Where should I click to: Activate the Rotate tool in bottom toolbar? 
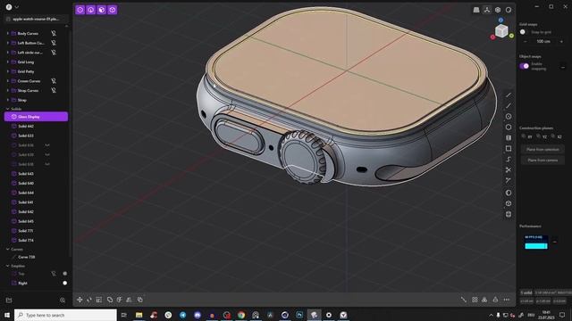[x=89, y=300]
